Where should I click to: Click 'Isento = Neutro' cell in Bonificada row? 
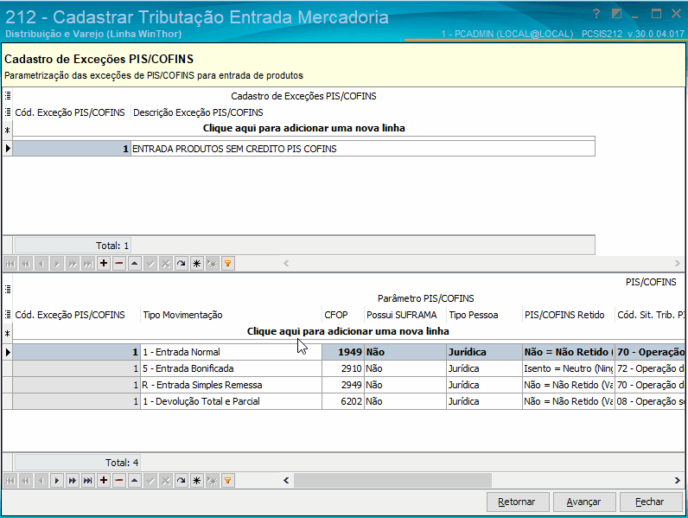point(569,368)
